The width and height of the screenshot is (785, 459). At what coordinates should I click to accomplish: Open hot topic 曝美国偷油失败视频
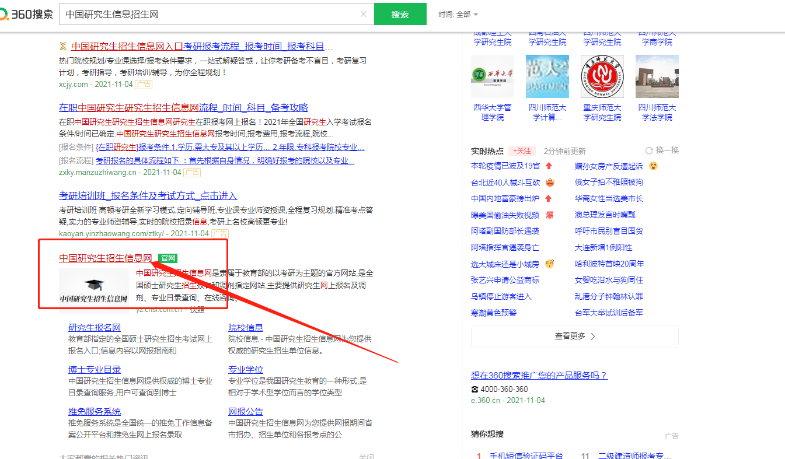505,215
